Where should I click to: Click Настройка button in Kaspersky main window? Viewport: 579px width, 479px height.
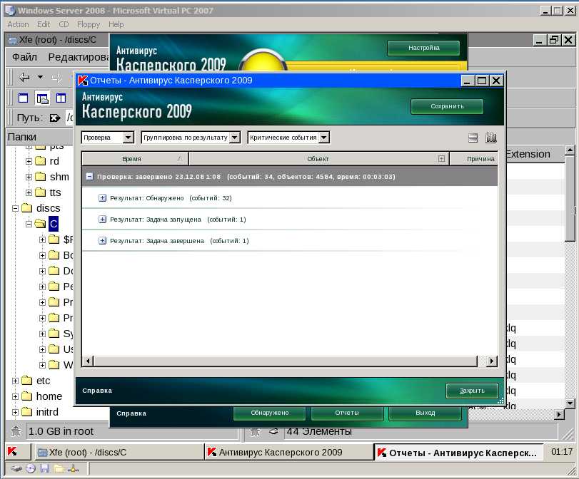[x=423, y=48]
